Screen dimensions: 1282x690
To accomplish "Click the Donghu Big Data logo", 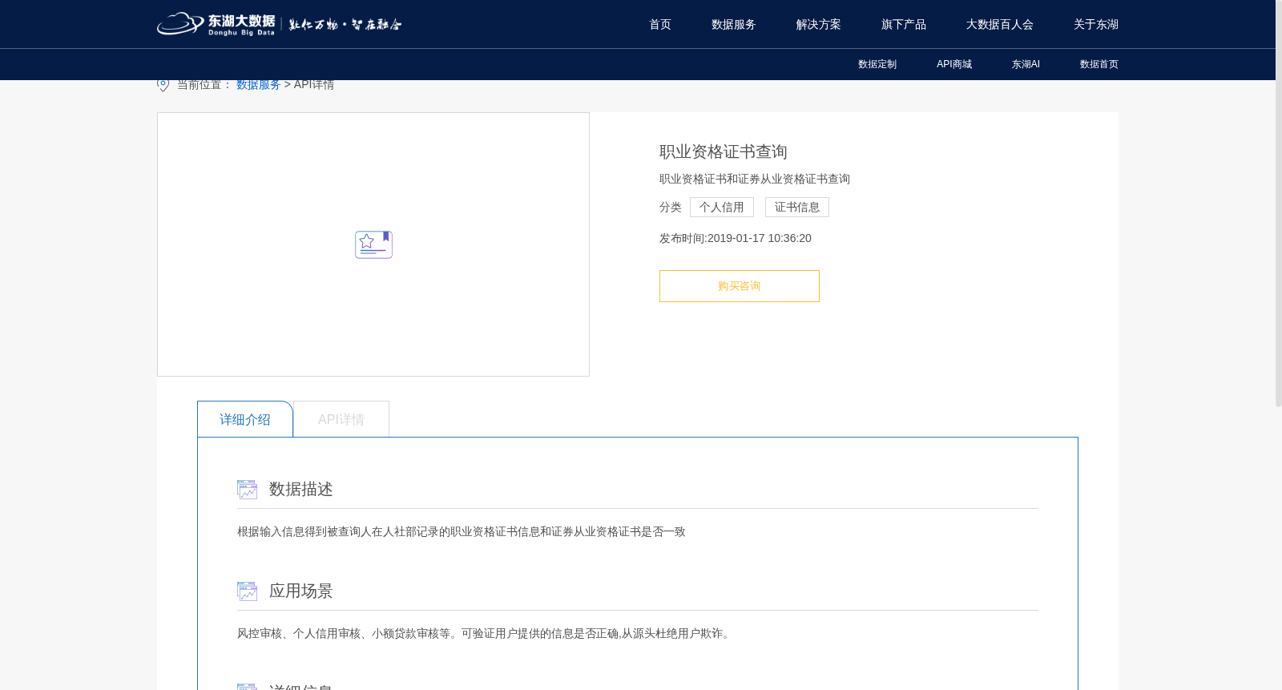I will pos(216,24).
